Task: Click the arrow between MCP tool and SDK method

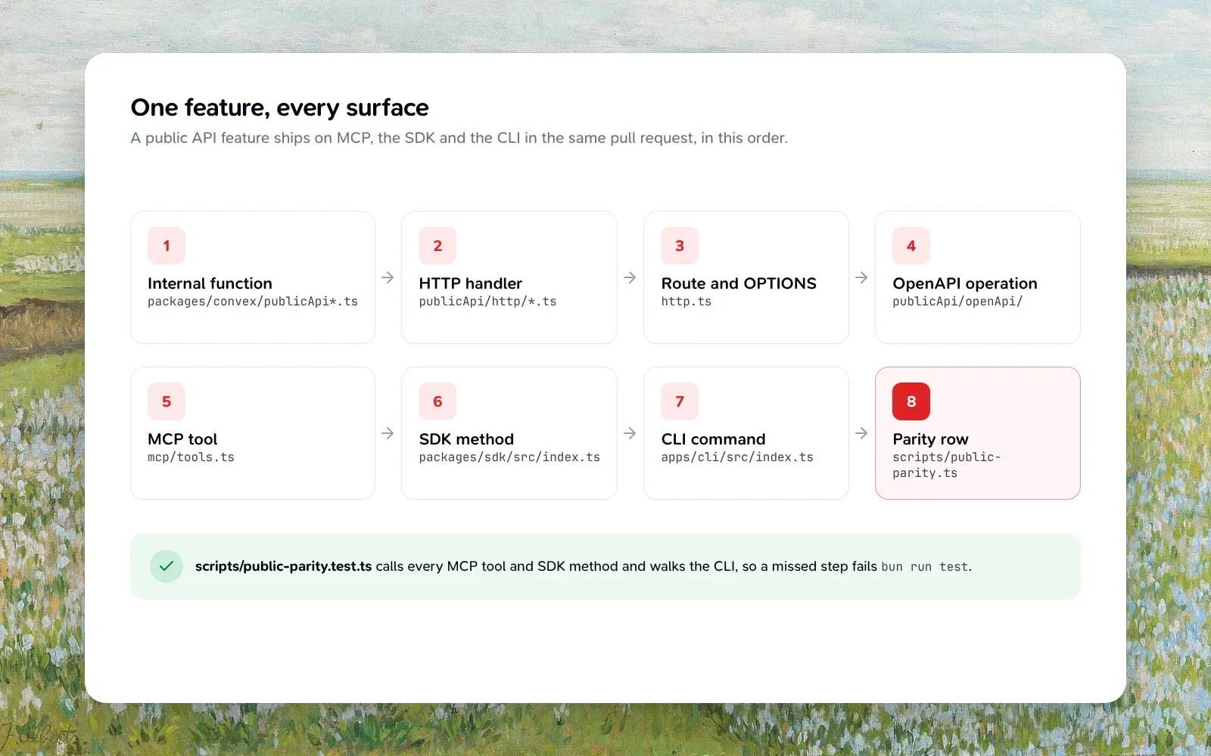Action: (388, 433)
